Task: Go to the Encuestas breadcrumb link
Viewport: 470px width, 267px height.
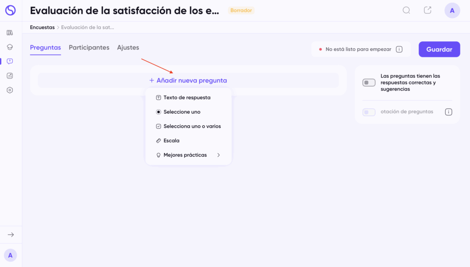Action: pos(42,28)
